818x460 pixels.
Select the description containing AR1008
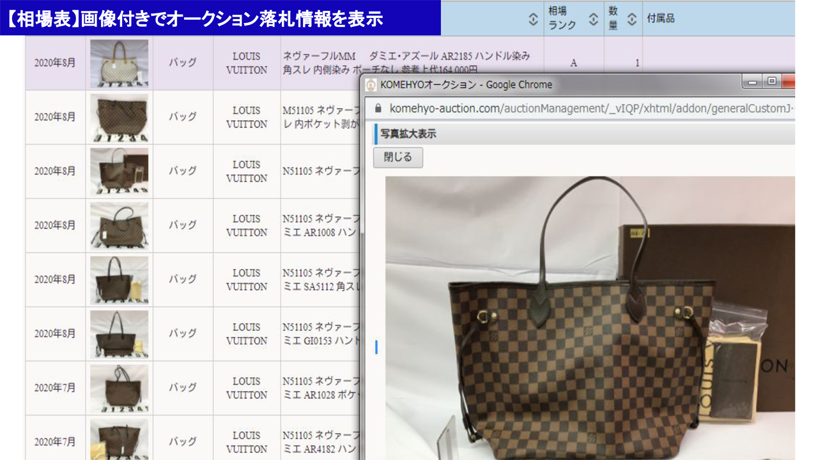coord(320,226)
